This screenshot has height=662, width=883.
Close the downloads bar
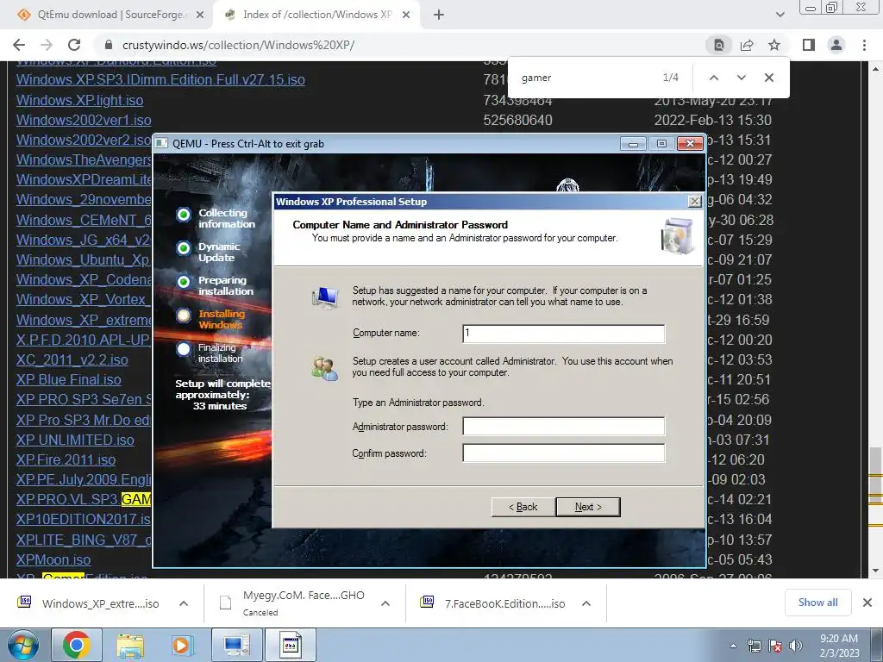point(867,603)
